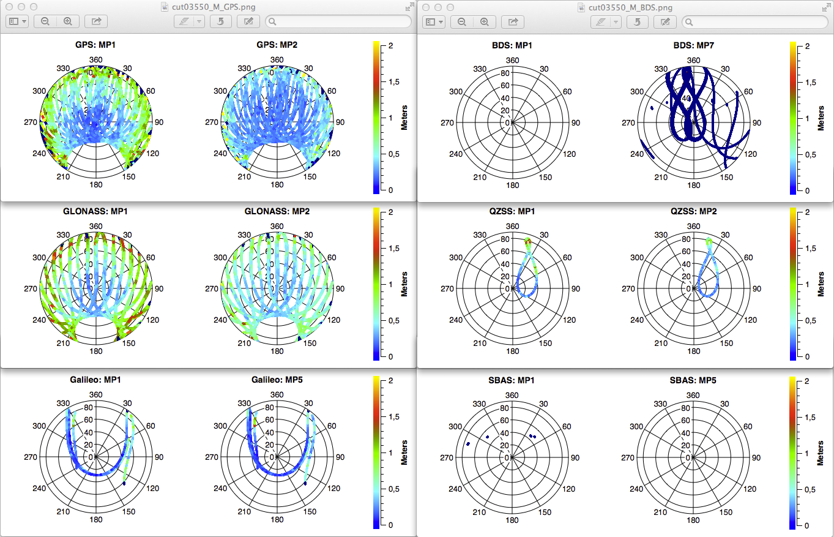Zoom in on the BDS image window
834x537 pixels.
(484, 22)
